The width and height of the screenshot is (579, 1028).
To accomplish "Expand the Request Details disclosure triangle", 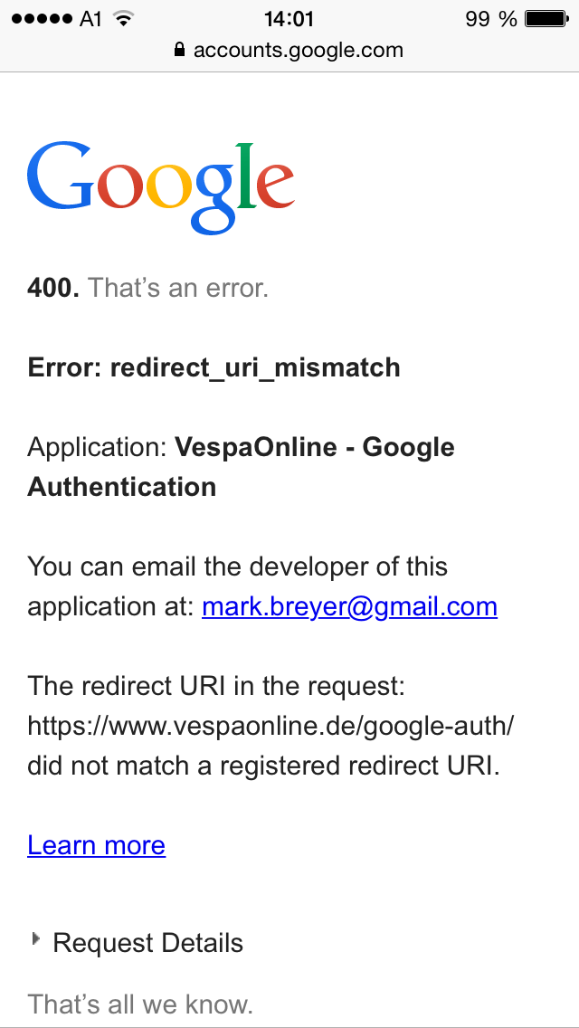I will pyautogui.click(x=36, y=940).
